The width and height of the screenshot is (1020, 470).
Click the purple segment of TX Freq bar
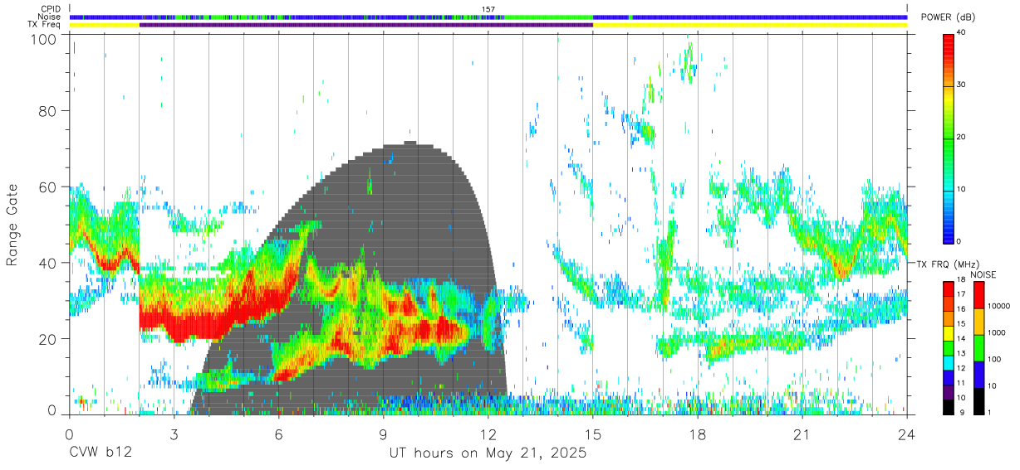coord(365,25)
